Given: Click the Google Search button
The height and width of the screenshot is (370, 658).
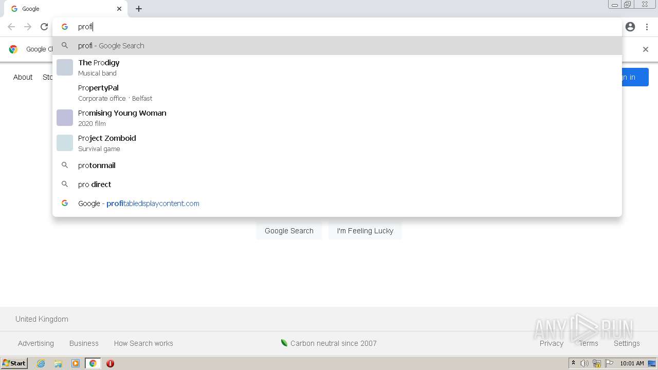Looking at the screenshot, I should tap(289, 231).
